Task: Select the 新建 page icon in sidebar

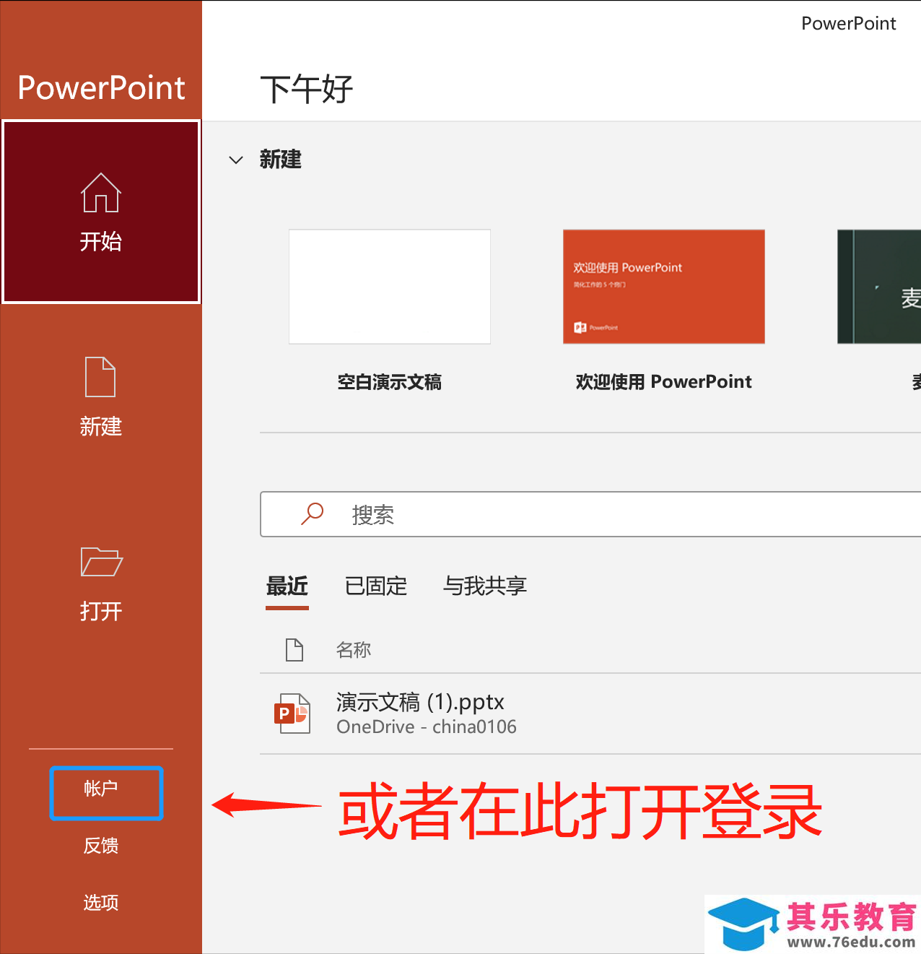Action: tap(100, 376)
